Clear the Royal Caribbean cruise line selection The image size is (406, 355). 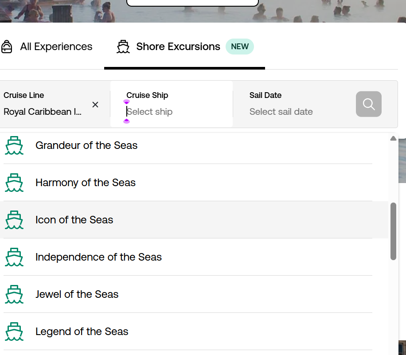click(x=95, y=105)
